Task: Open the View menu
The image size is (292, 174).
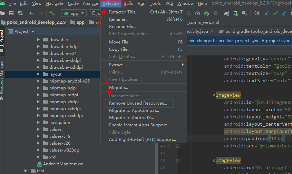Action: tap(37, 3)
